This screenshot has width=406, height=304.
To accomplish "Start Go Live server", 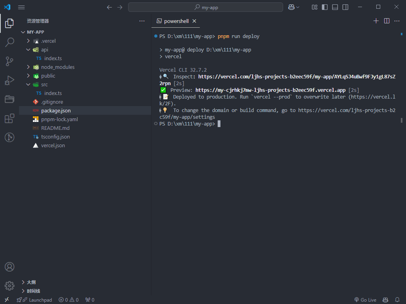I will click(x=365, y=300).
